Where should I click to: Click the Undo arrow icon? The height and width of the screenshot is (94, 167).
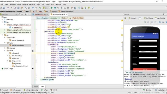(x=8, y=8)
